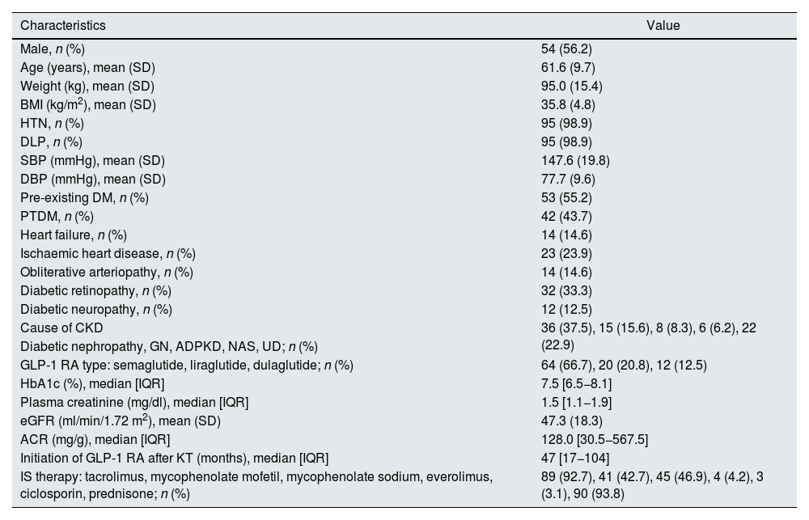Select the Diabetic retinopathy value 32 (33.3)
Image resolution: width=809 pixels, height=520 pixels.
(x=566, y=290)
